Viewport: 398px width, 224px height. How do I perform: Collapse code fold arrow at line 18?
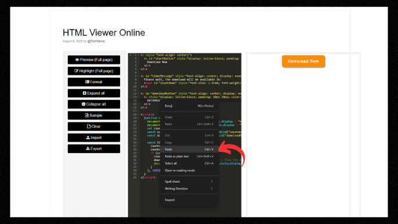pyautogui.click(x=138, y=114)
